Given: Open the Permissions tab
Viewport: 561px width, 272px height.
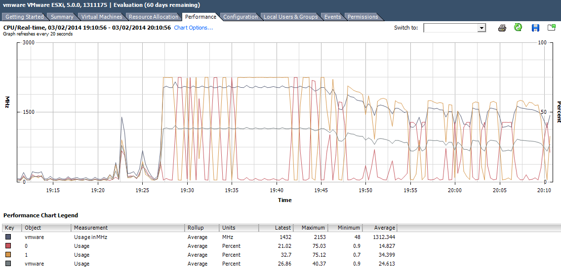Looking at the screenshot, I should coord(362,17).
